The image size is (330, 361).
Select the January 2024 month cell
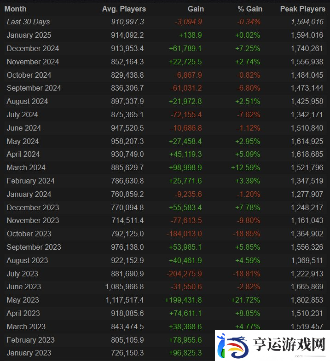(x=29, y=195)
